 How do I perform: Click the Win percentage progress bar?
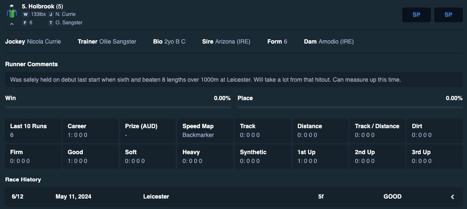(118, 107)
